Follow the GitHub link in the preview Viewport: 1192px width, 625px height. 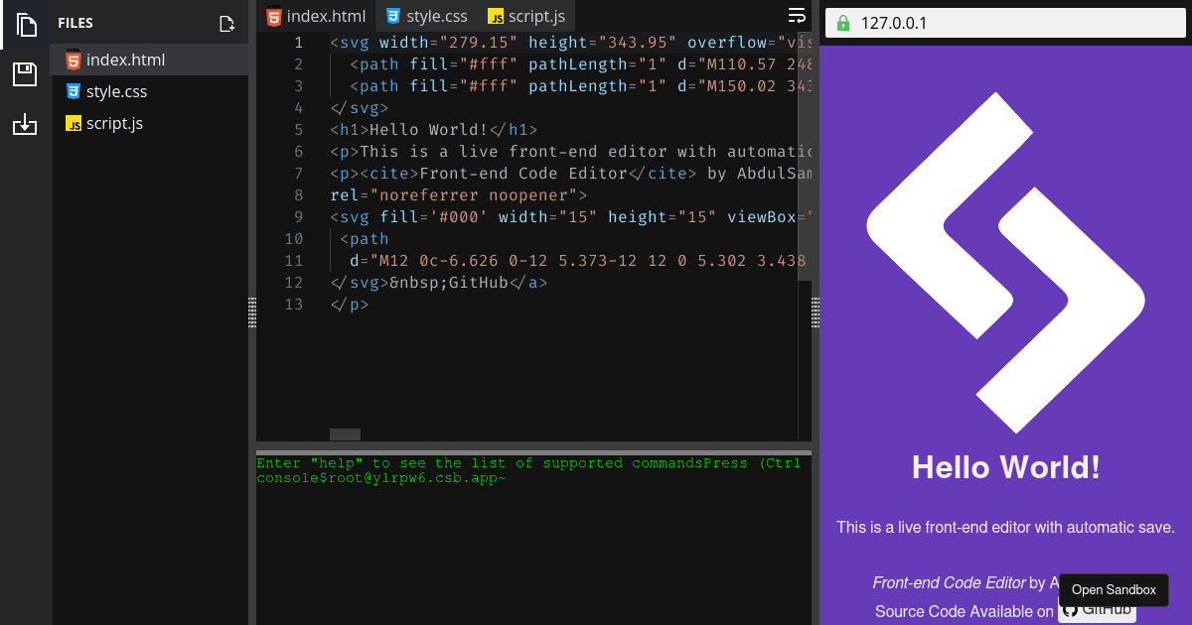[1097, 611]
